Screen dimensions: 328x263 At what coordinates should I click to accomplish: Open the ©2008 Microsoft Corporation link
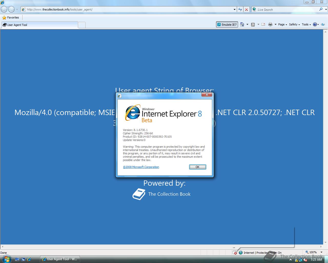(x=141, y=167)
